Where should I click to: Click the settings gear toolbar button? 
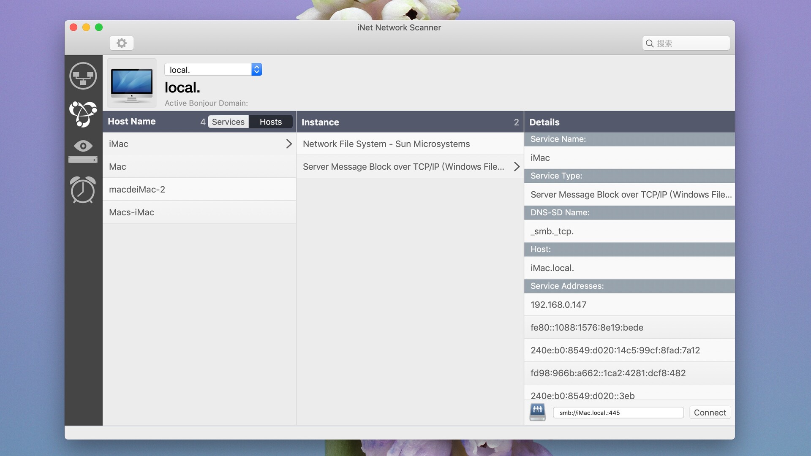tap(122, 43)
